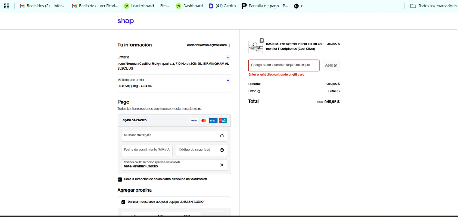Open the 'Pantalla de pago - P...' bookmark
The width and height of the screenshot is (458, 217).
265,6
